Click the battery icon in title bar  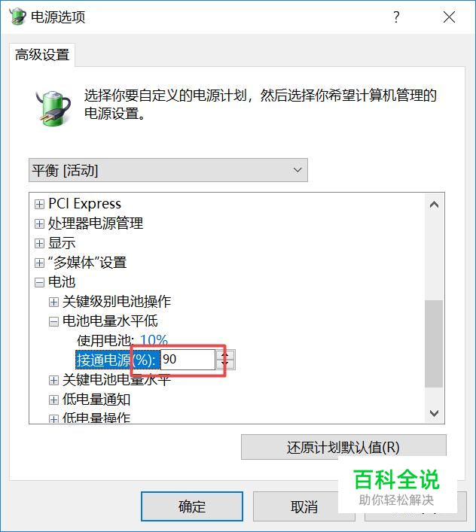tap(17, 17)
